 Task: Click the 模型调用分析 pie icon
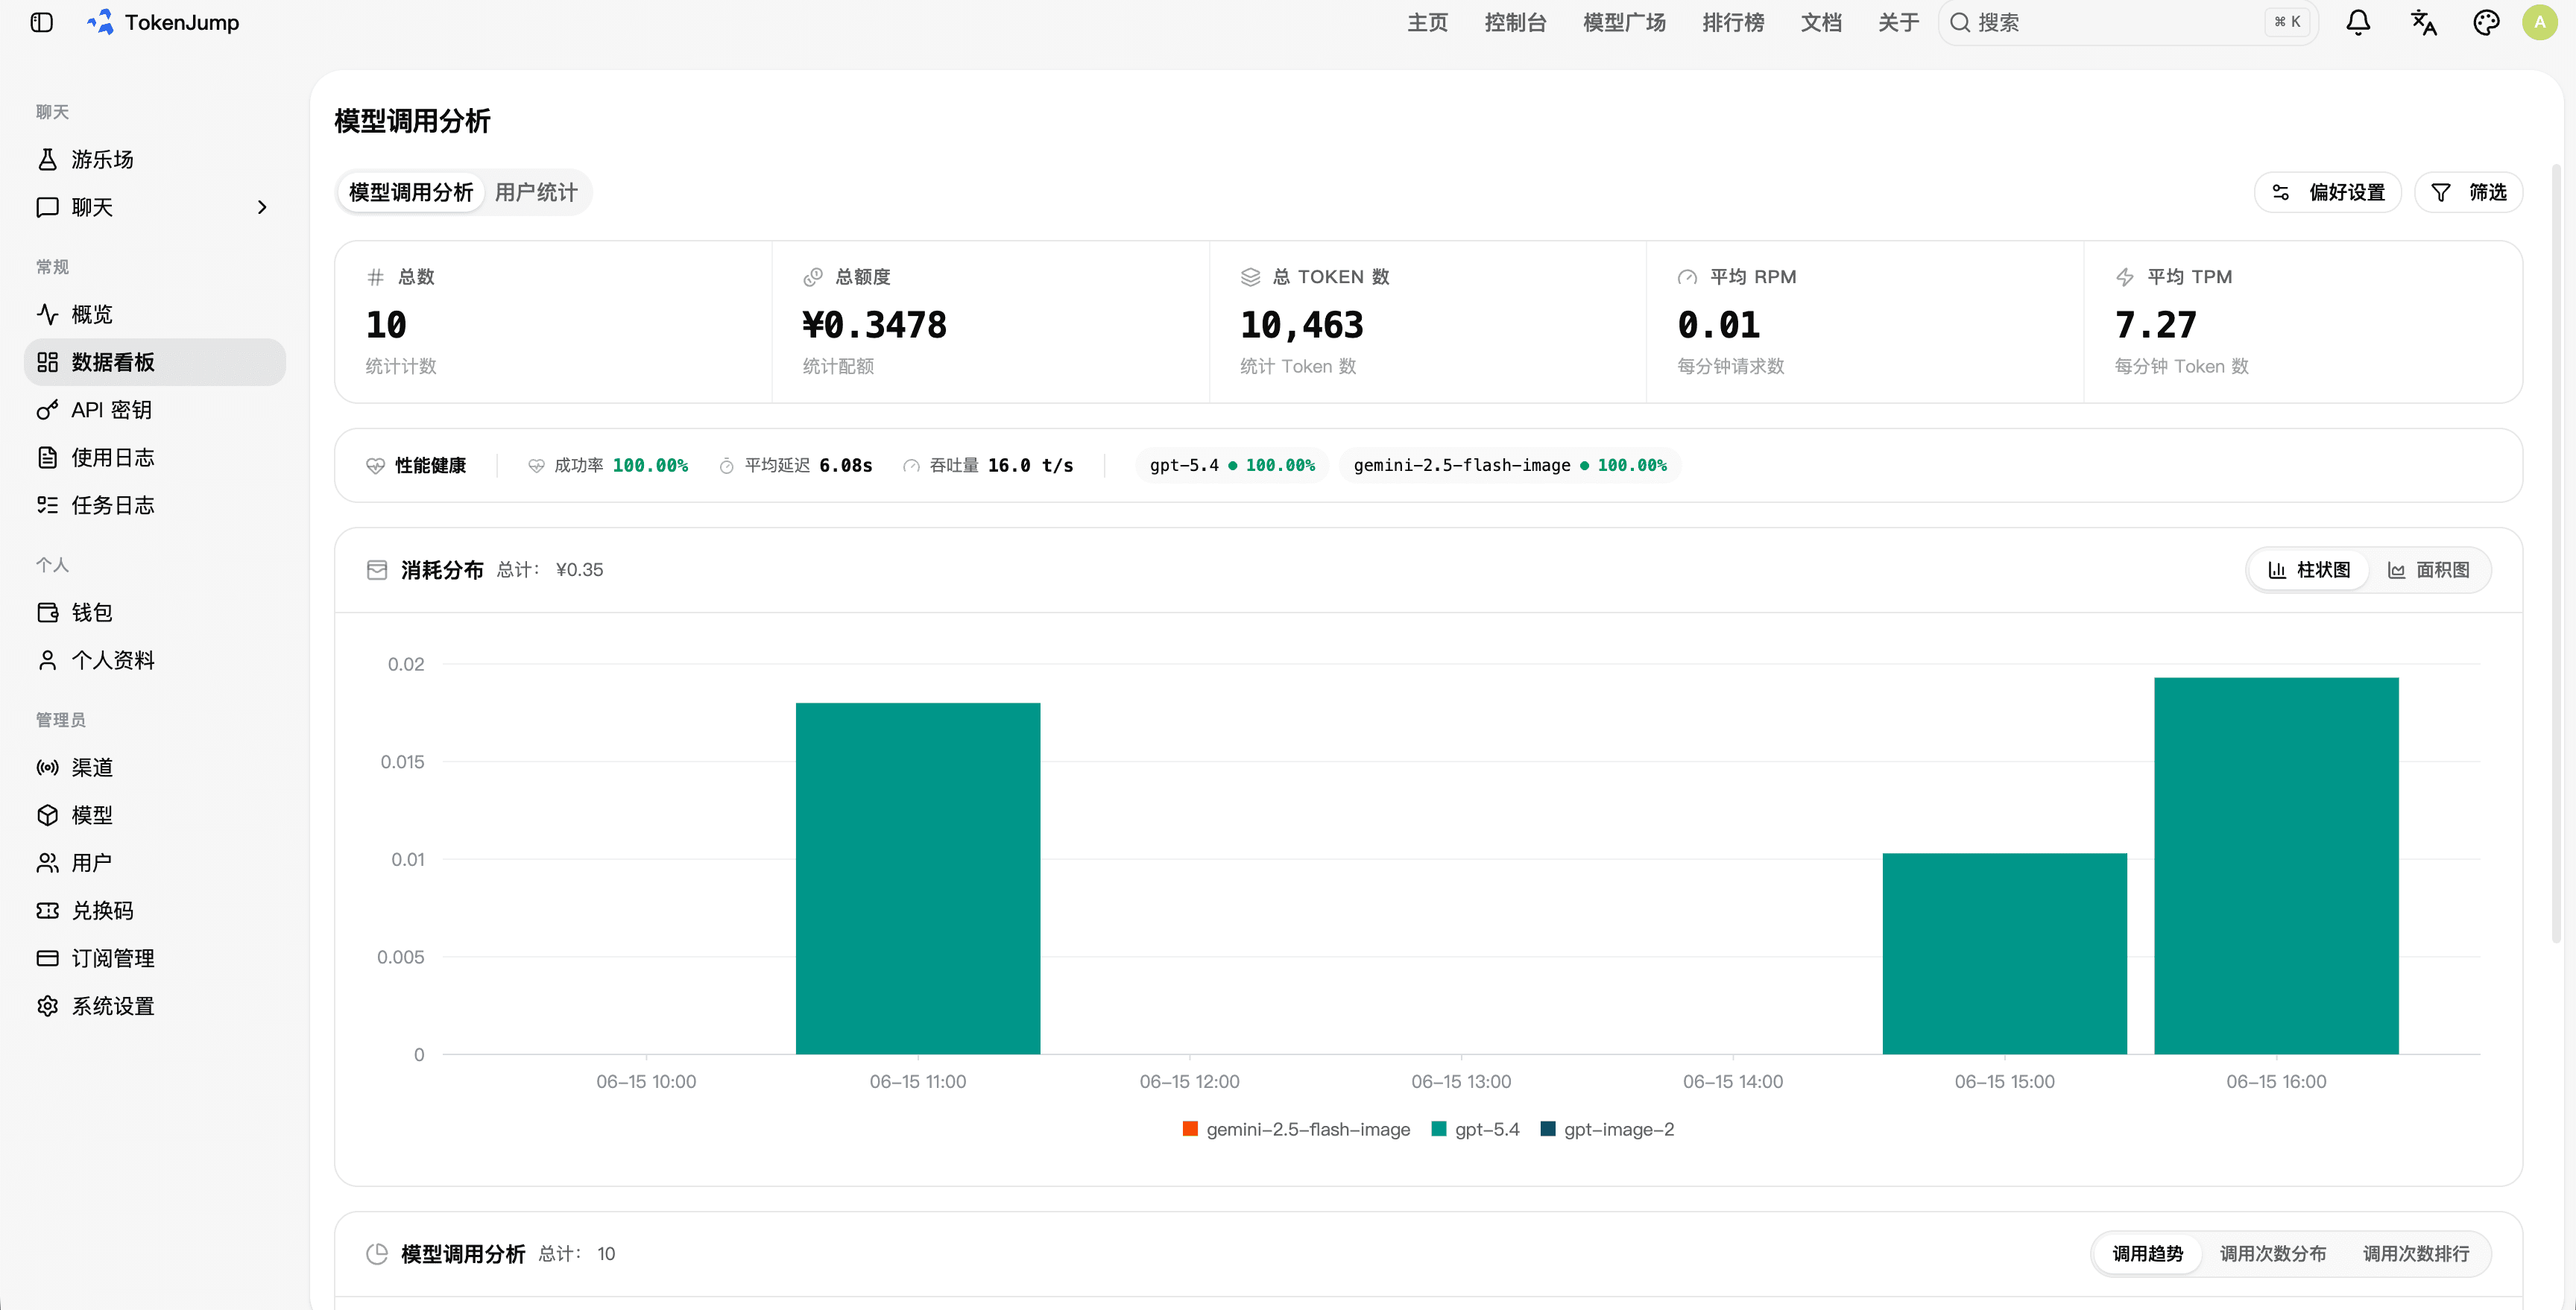377,1254
